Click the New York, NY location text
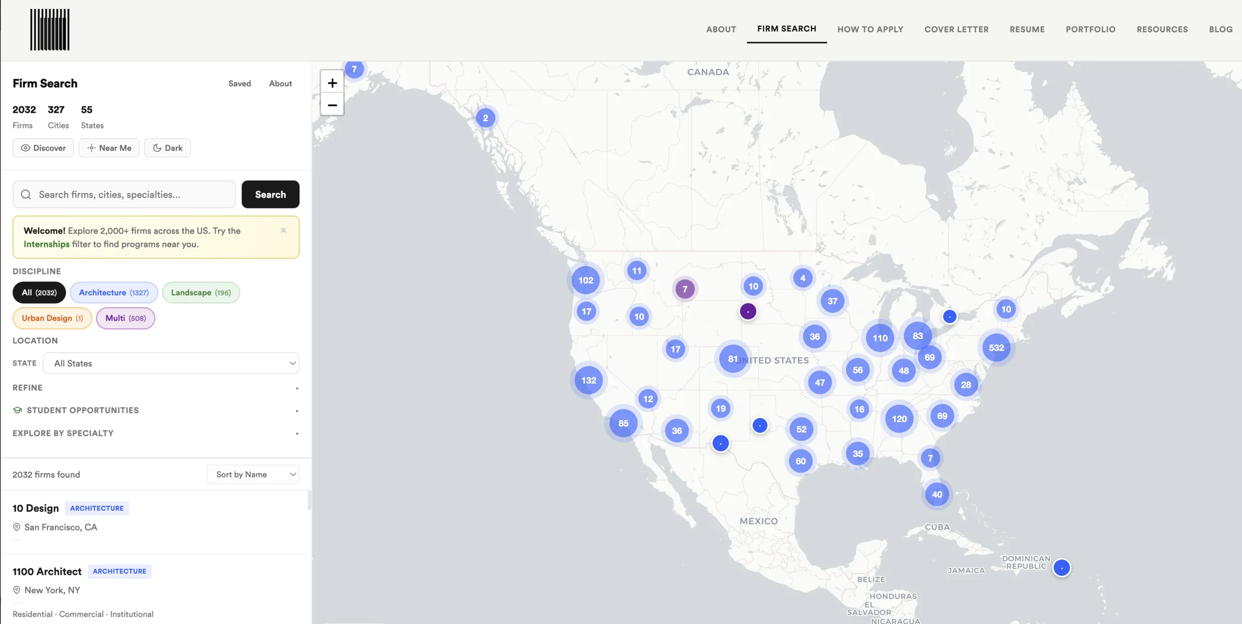 tap(52, 590)
